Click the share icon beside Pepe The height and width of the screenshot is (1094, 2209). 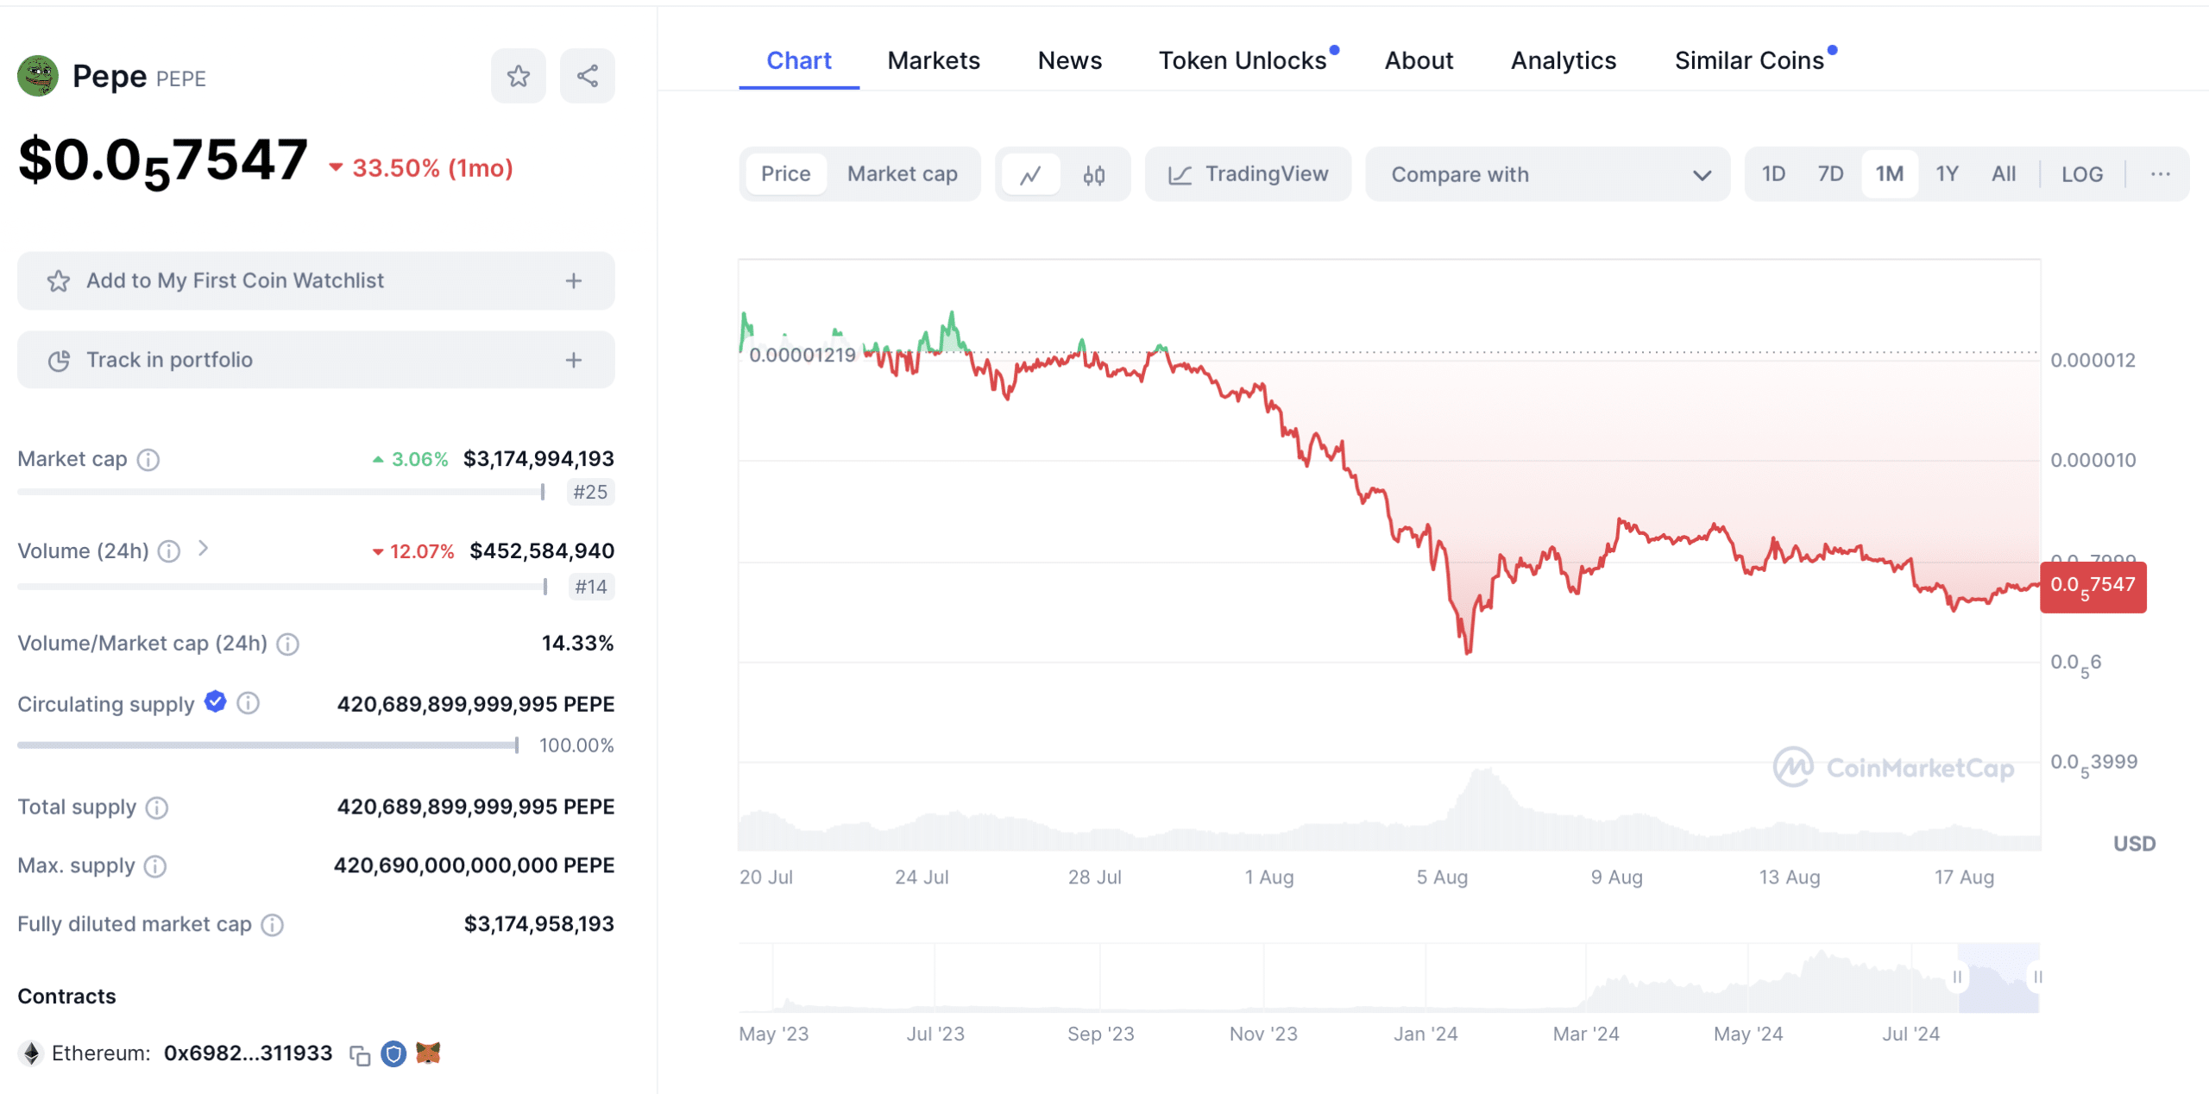[x=588, y=76]
